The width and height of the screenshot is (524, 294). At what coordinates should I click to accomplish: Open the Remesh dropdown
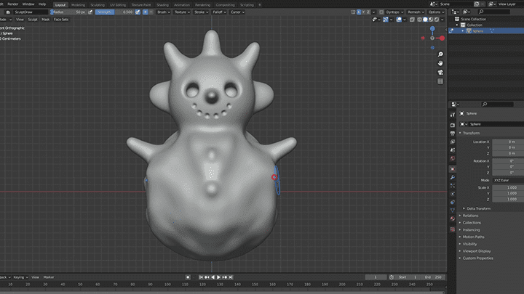(x=416, y=12)
